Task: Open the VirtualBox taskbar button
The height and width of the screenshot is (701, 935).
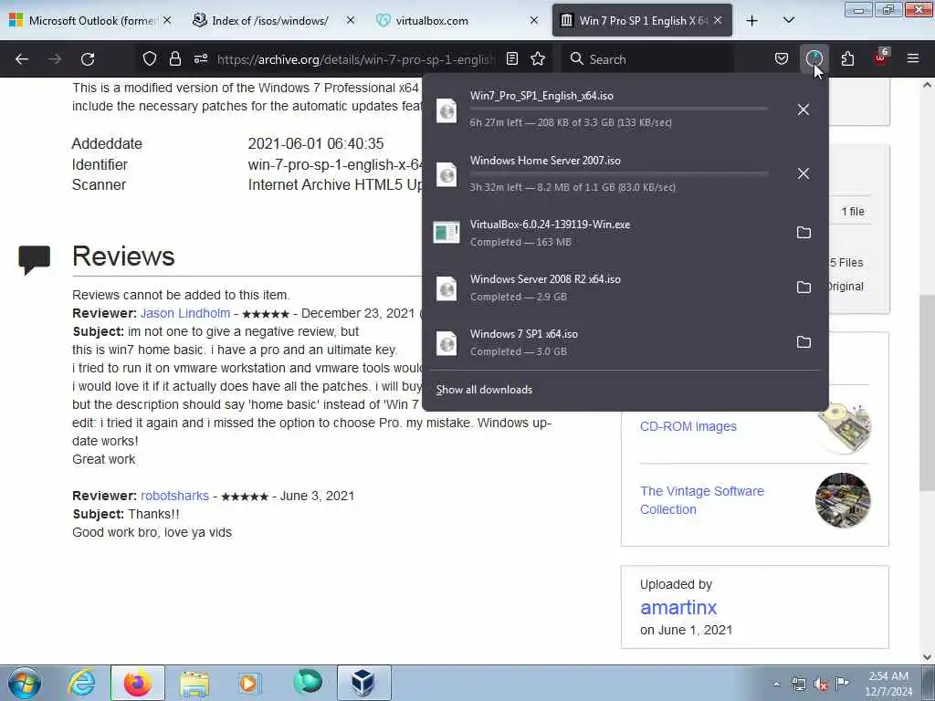Action: (363, 683)
